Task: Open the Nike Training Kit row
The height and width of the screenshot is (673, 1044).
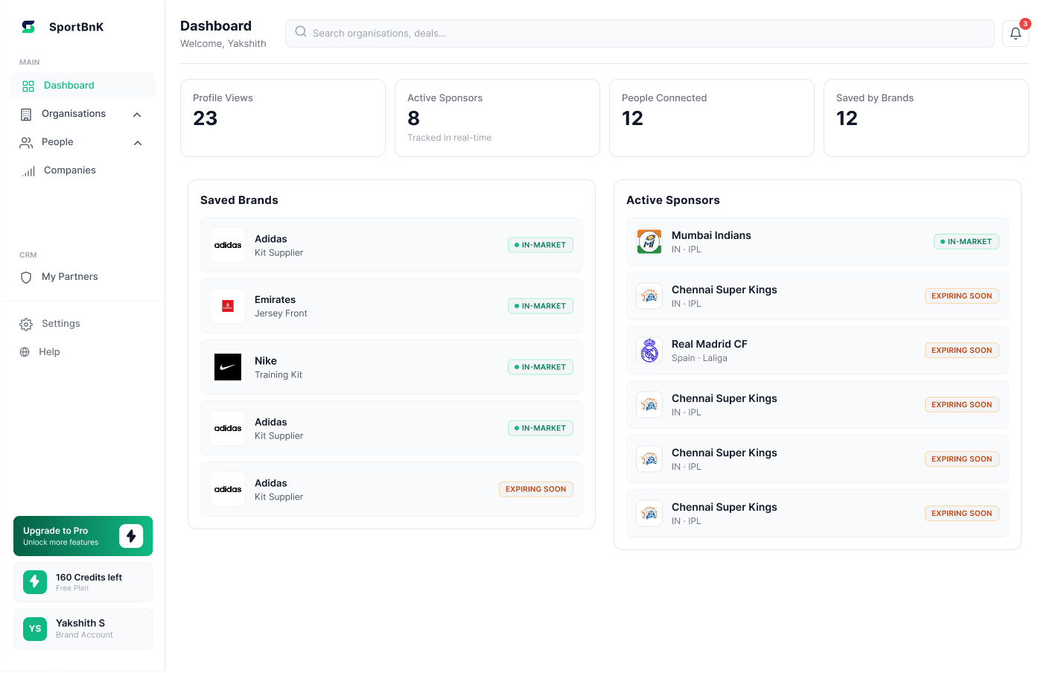Action: [x=392, y=367]
